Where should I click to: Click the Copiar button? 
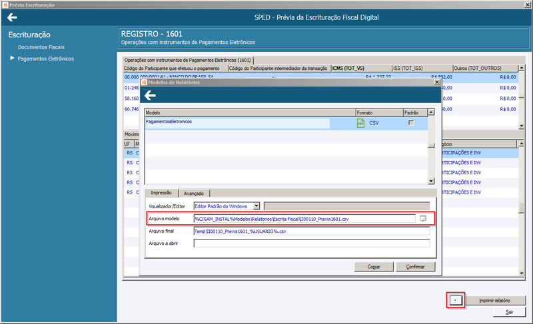pyautogui.click(x=374, y=267)
